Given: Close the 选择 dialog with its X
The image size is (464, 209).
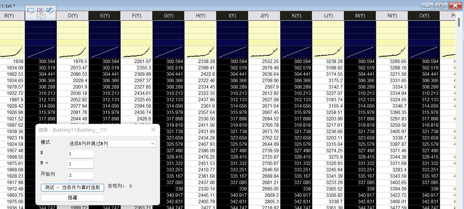Looking at the screenshot, I should [x=153, y=130].
